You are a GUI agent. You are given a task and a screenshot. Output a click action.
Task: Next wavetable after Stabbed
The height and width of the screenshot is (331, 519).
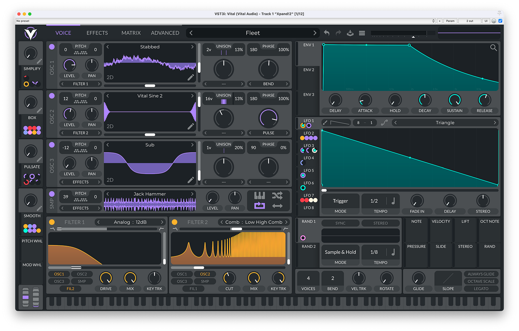(192, 47)
